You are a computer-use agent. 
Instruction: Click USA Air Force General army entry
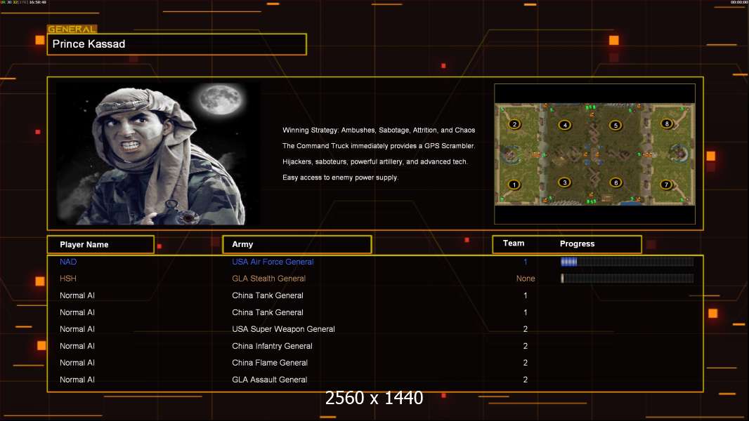click(x=273, y=262)
